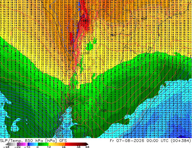The width and height of the screenshot is (192, 148).
Task: Click the gray left arrow end of the color scale
Action: (7, 144)
